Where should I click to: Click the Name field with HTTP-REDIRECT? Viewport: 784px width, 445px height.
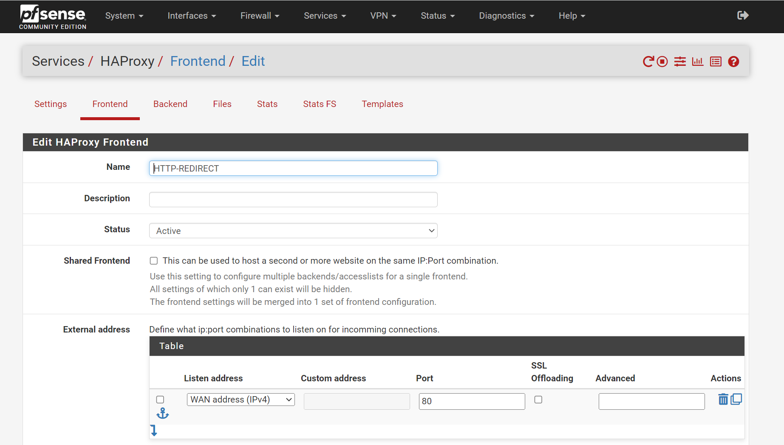click(293, 168)
